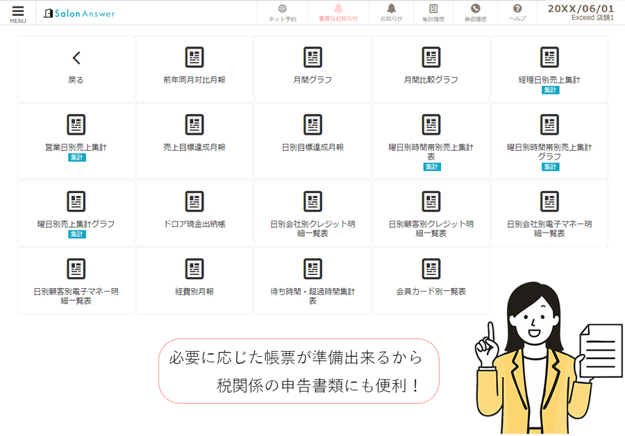Open the お知らせ bell notification icon
The height and width of the screenshot is (436, 625).
391,12
